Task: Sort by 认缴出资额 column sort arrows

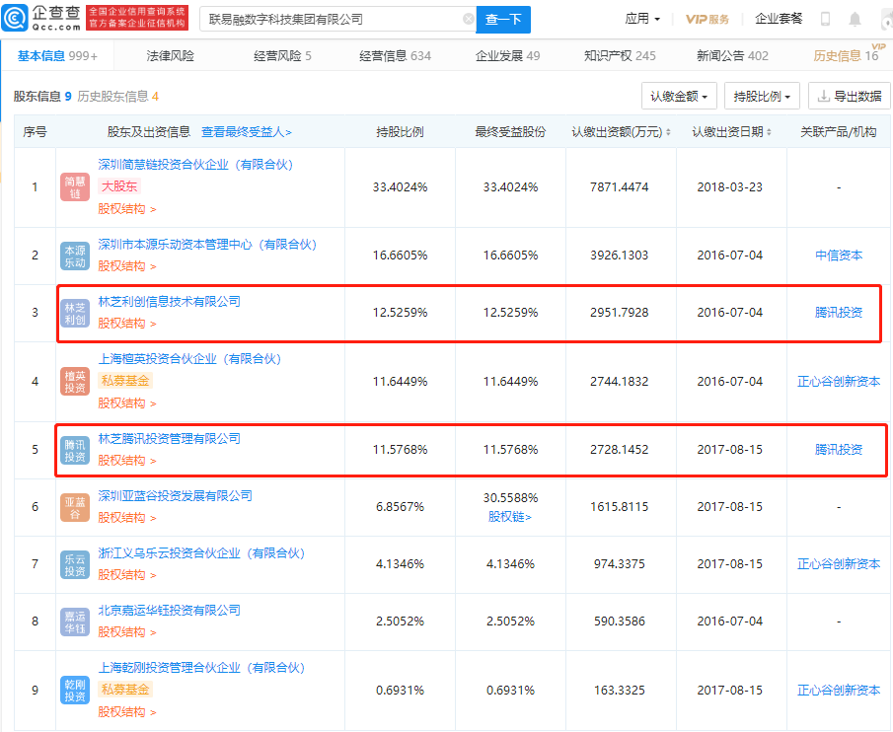Action: point(668,132)
